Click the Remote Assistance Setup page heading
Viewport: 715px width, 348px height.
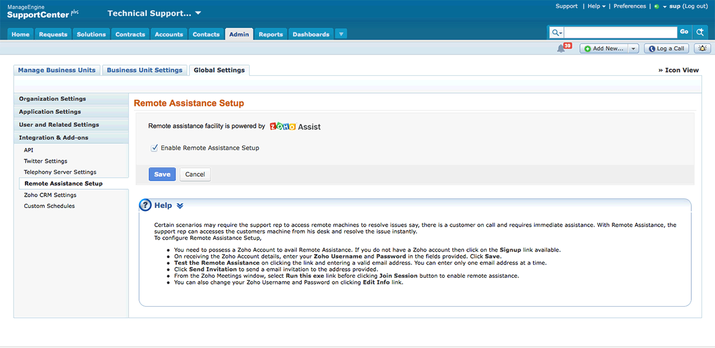(189, 103)
